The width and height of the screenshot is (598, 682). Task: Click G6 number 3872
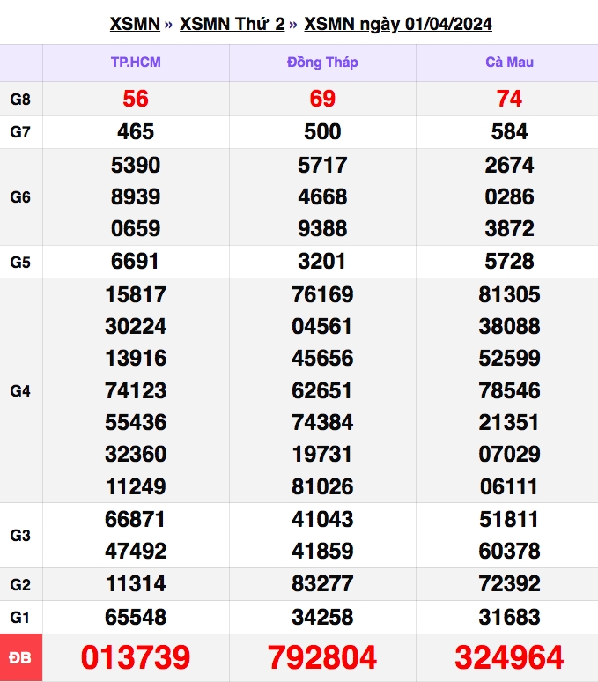pos(509,229)
